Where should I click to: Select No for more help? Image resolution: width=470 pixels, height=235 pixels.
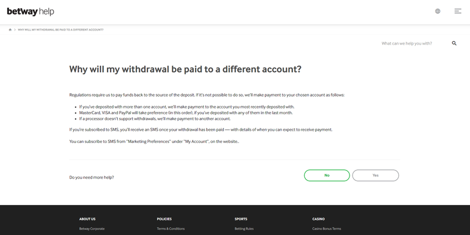click(x=327, y=175)
